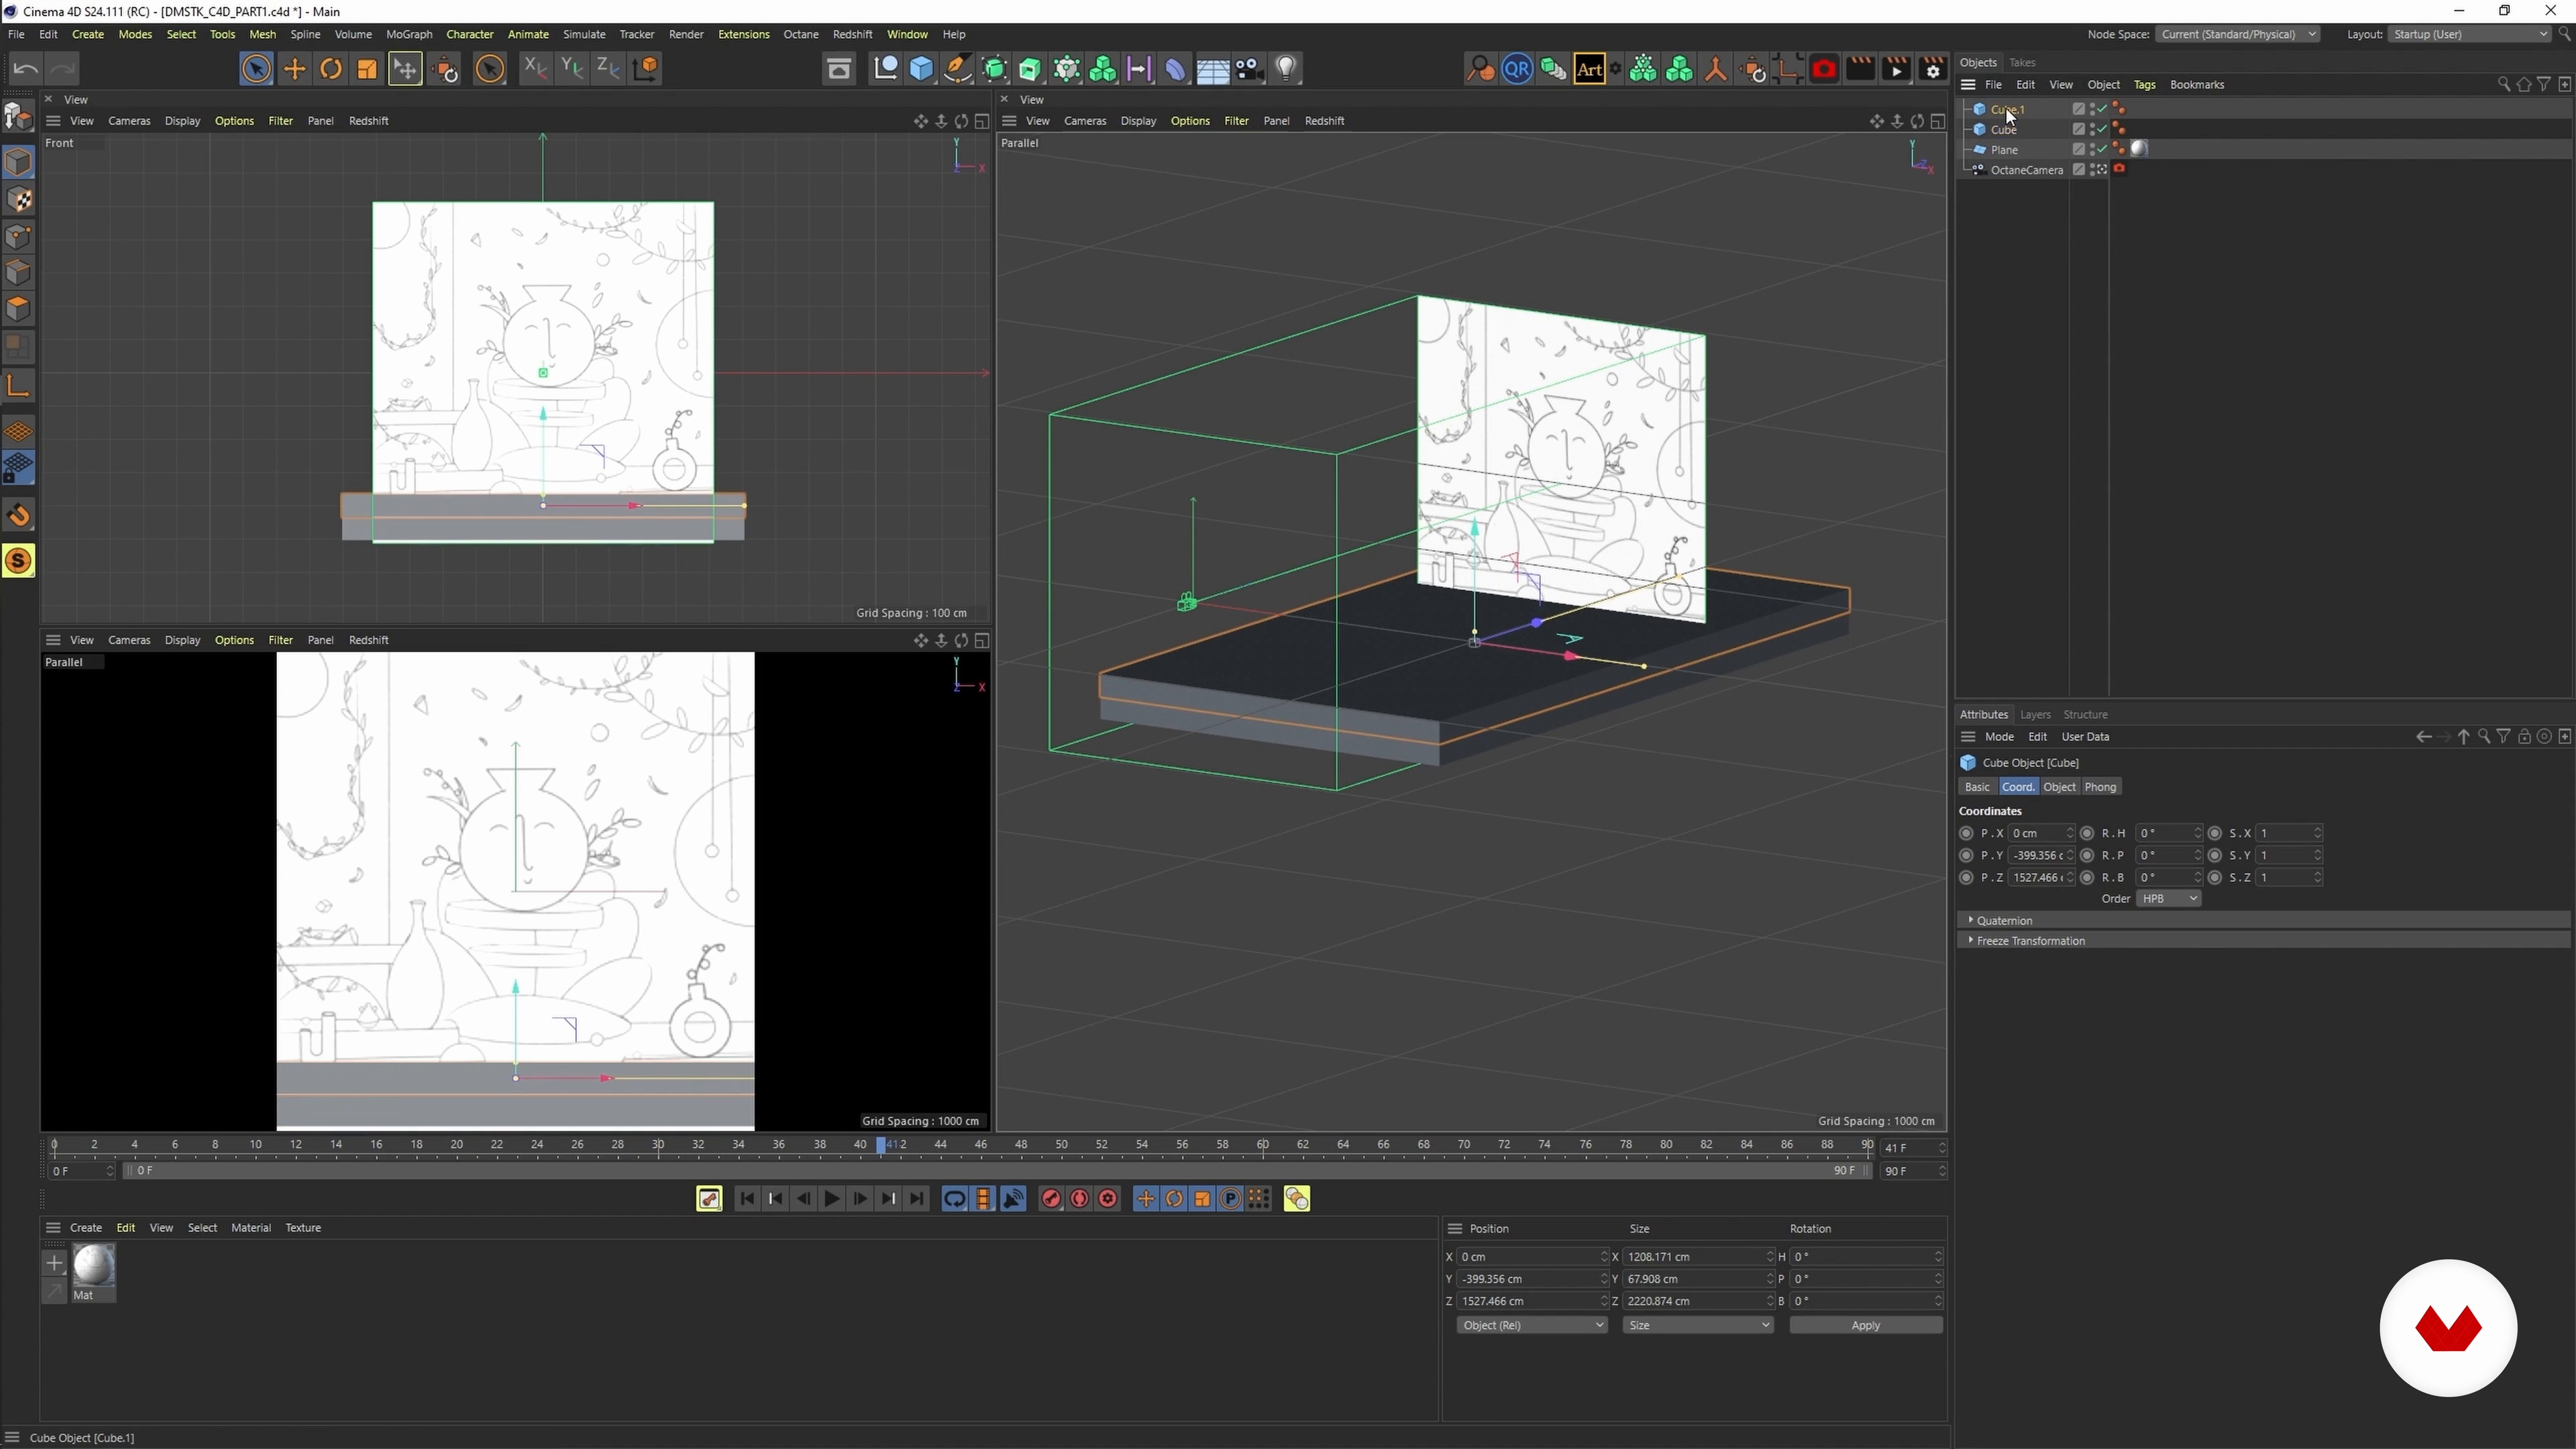
Task: Click Record Active Objects button
Action: tap(1051, 1199)
